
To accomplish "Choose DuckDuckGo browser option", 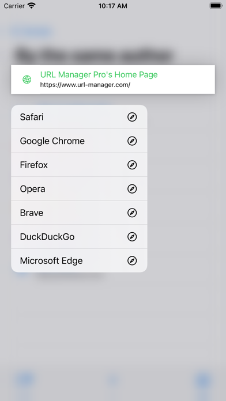I will (x=79, y=237).
